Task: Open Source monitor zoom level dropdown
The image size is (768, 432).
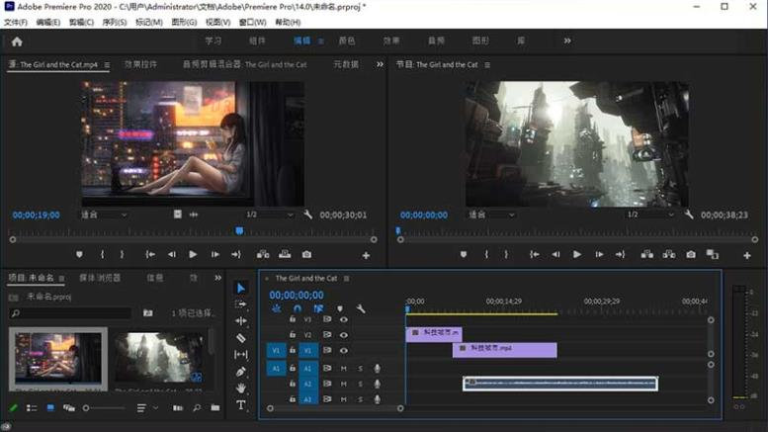Action: (104, 215)
